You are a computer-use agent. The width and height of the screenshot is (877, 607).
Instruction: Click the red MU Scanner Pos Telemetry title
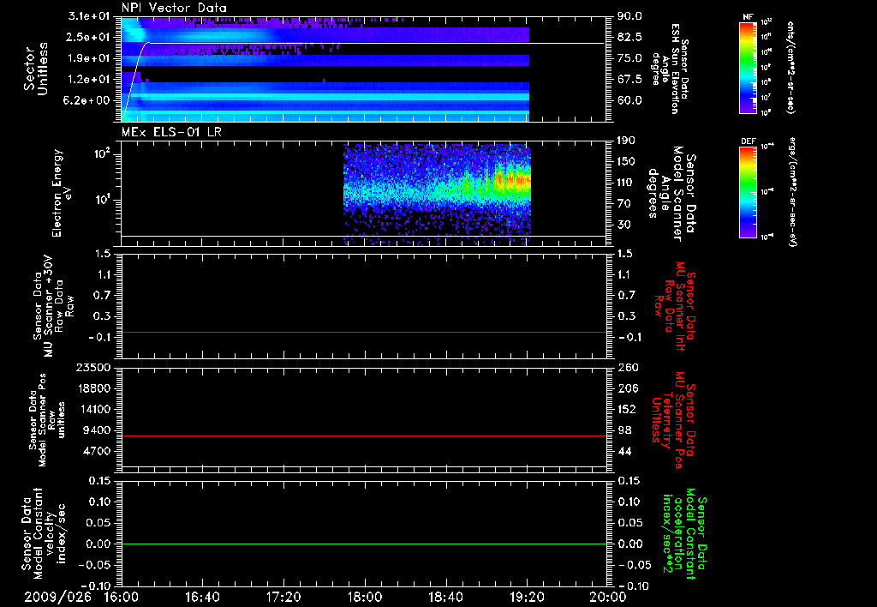673,420
